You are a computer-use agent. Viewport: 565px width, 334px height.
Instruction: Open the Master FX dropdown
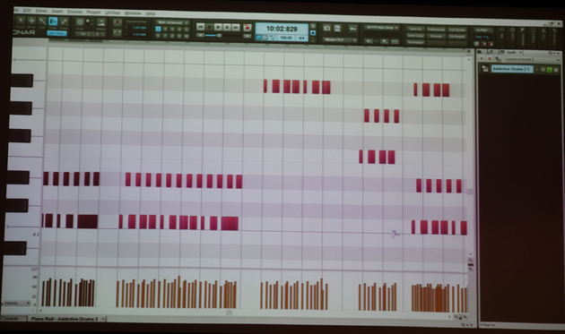point(339,39)
